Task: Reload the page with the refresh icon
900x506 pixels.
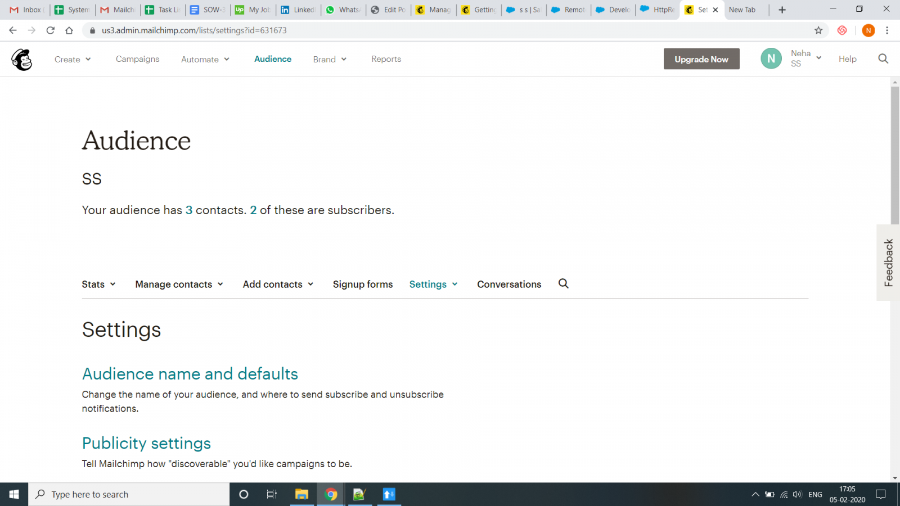Action: click(51, 30)
